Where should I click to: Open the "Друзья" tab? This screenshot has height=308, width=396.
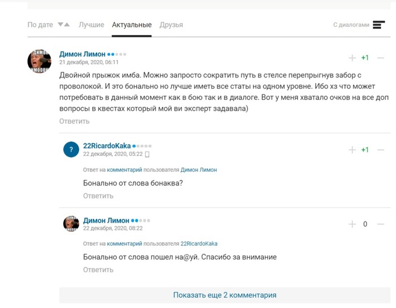[x=171, y=25]
